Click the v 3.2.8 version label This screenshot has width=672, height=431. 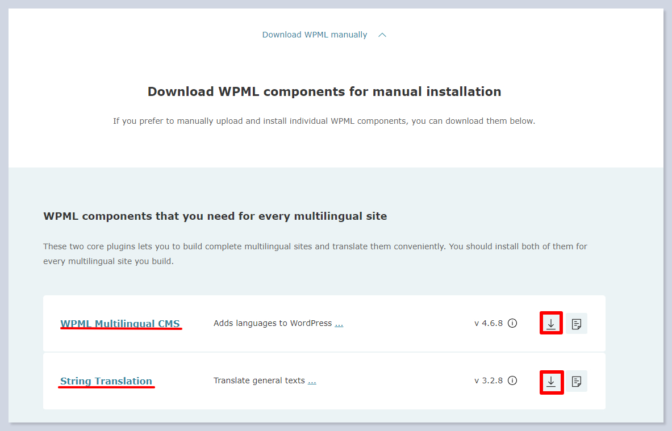tap(489, 380)
